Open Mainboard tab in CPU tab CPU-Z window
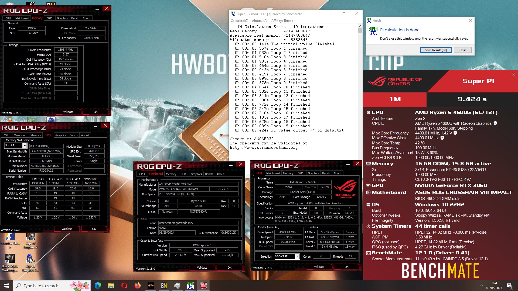The width and height of the screenshot is (518, 291). (x=273, y=173)
